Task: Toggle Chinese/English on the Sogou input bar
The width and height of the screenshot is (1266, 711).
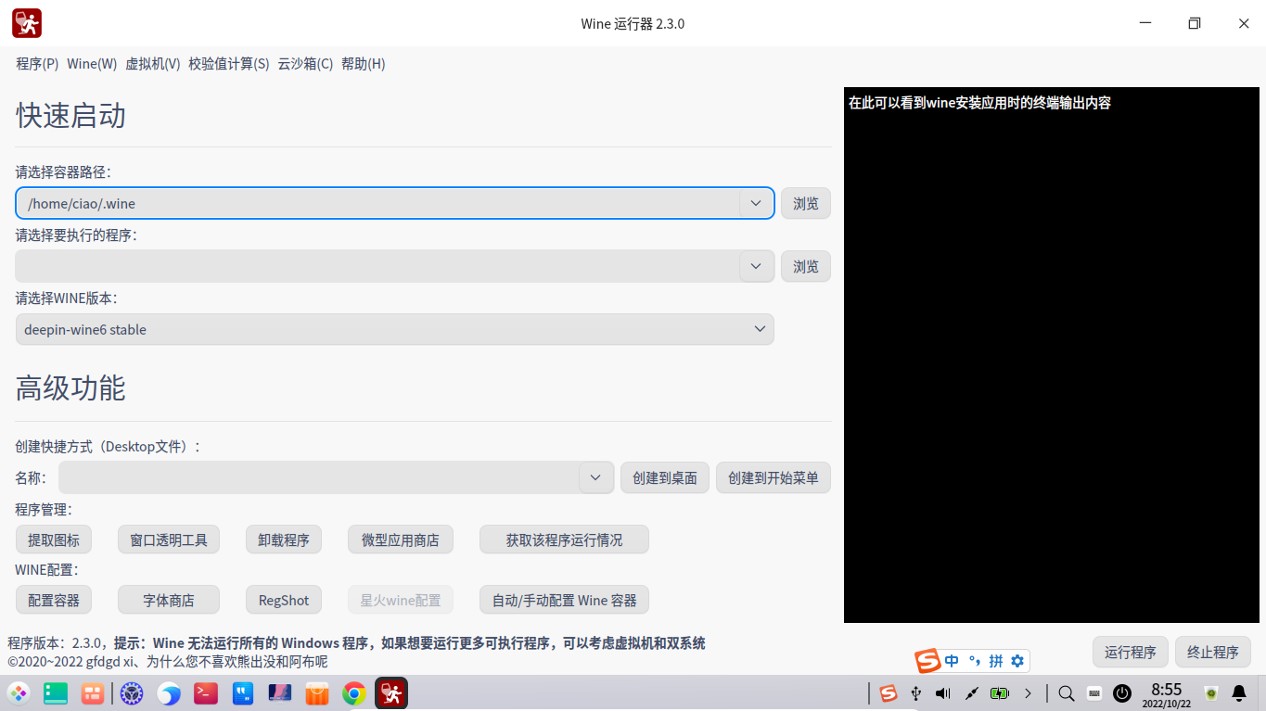Action: 952,660
